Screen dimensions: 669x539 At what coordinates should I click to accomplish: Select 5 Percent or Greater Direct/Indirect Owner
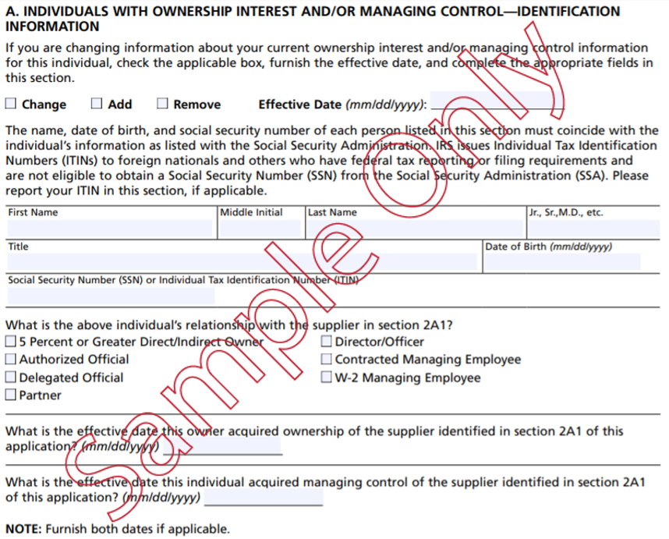click(11, 341)
